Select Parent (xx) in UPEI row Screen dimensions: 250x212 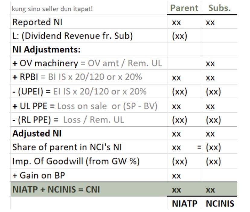(x=184, y=91)
